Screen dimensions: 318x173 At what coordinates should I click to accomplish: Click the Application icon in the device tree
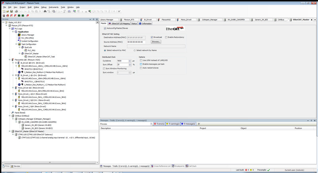point(17,32)
